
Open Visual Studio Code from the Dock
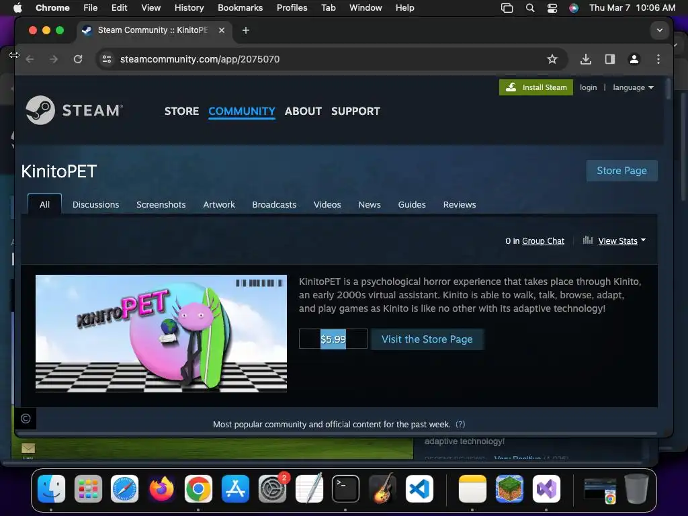coord(419,488)
